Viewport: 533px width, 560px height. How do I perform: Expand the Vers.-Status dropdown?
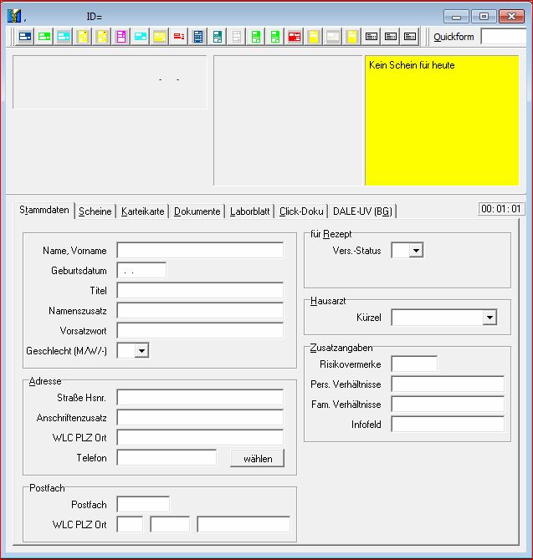point(416,250)
